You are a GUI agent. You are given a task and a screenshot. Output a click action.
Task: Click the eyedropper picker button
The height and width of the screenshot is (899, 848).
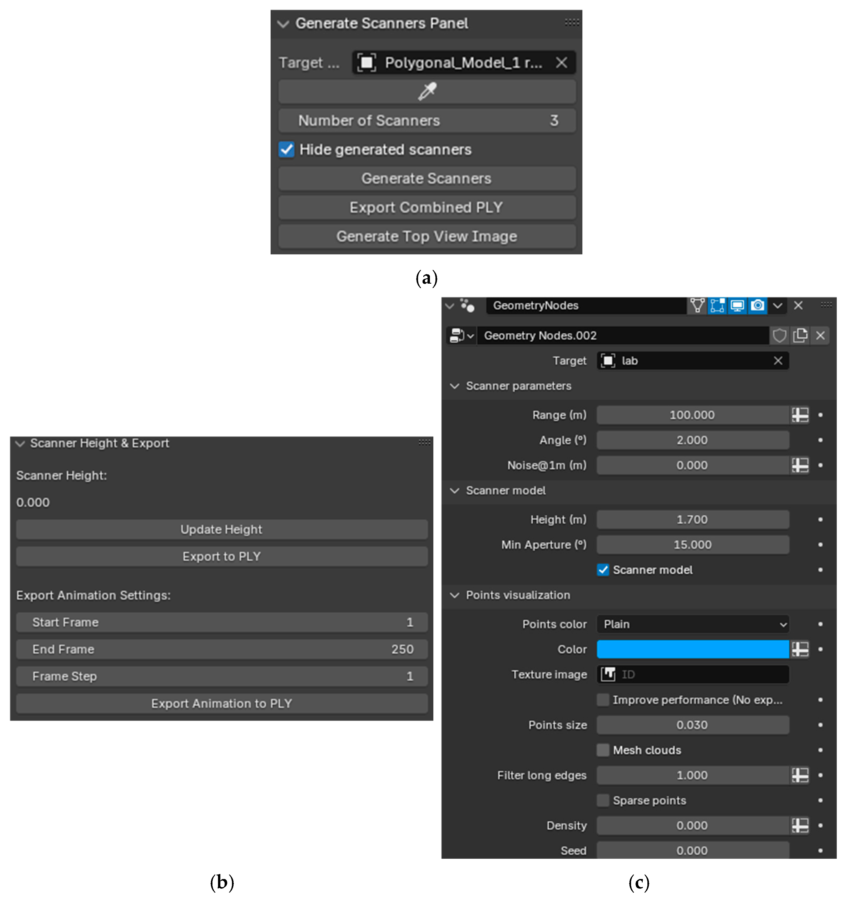(x=427, y=92)
